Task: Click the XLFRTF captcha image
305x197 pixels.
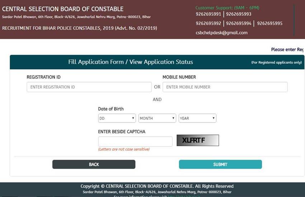Action: pos(198,140)
